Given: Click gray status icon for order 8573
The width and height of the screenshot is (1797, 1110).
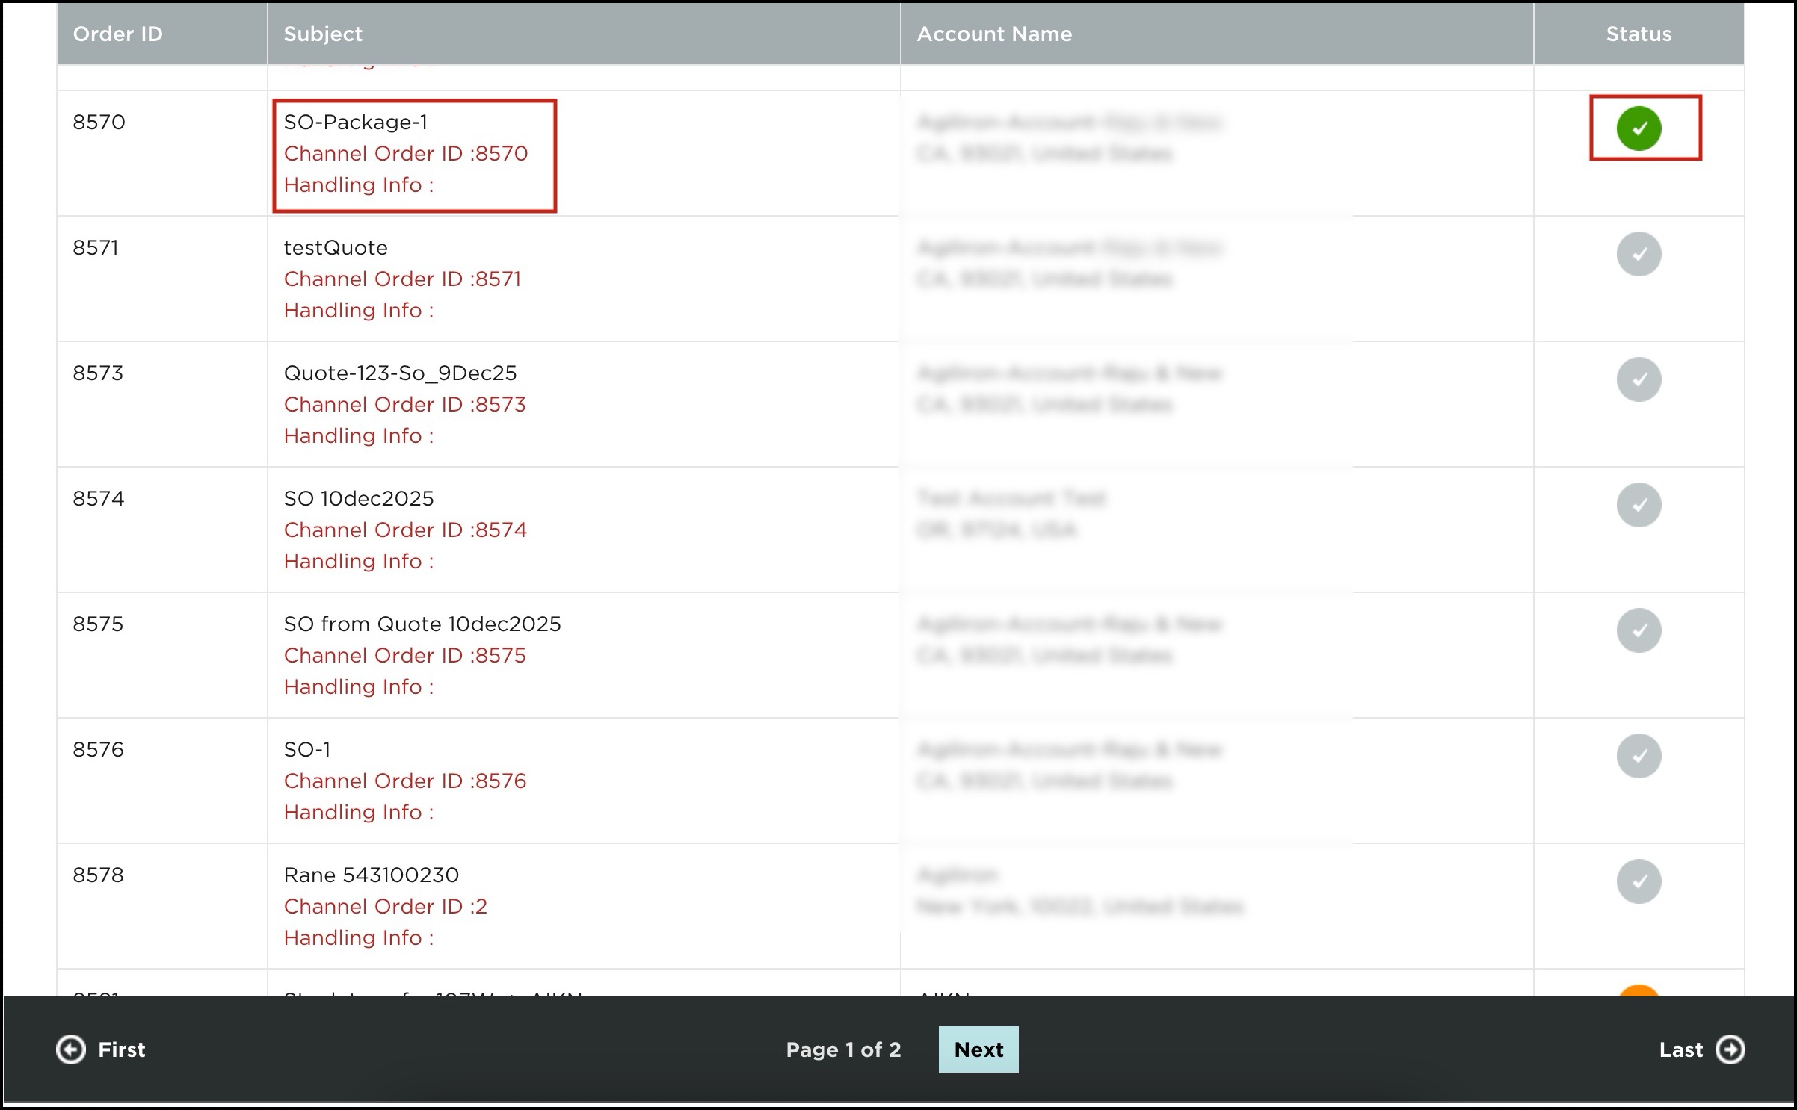Looking at the screenshot, I should pos(1639,379).
